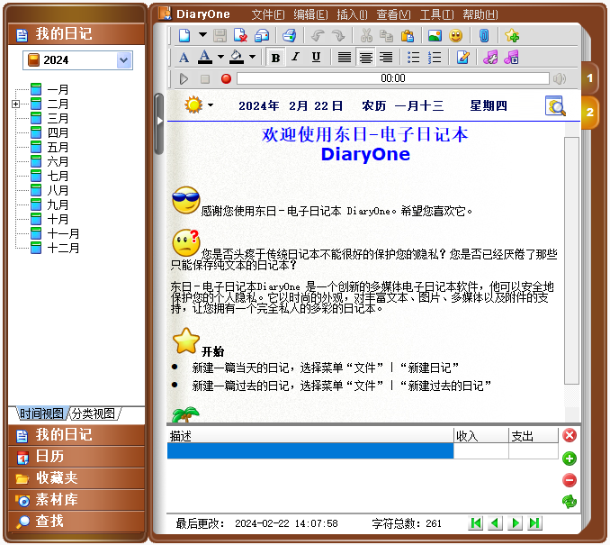Screen dimensions: 610x545
Task: Start recording with the red record button
Action: tap(226, 79)
